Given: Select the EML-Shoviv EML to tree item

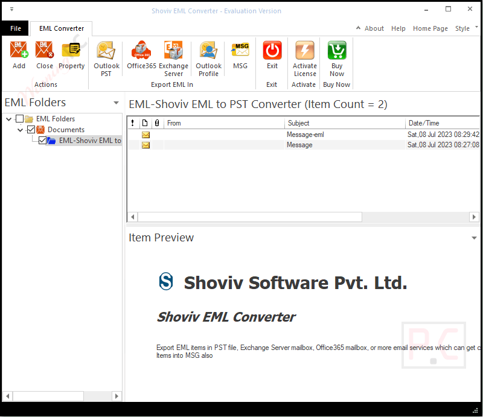Looking at the screenshot, I should [90, 141].
